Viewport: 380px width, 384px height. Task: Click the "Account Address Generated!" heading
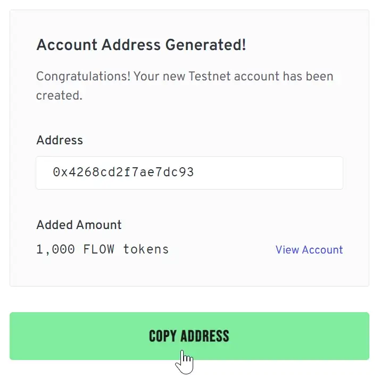[x=141, y=45]
